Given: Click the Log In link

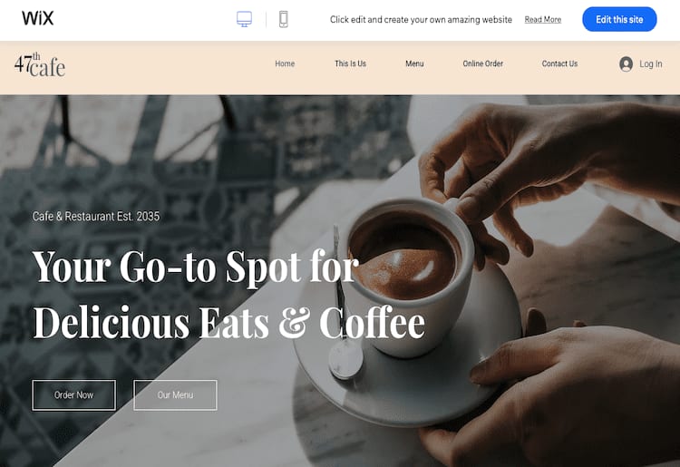Looking at the screenshot, I should [650, 64].
